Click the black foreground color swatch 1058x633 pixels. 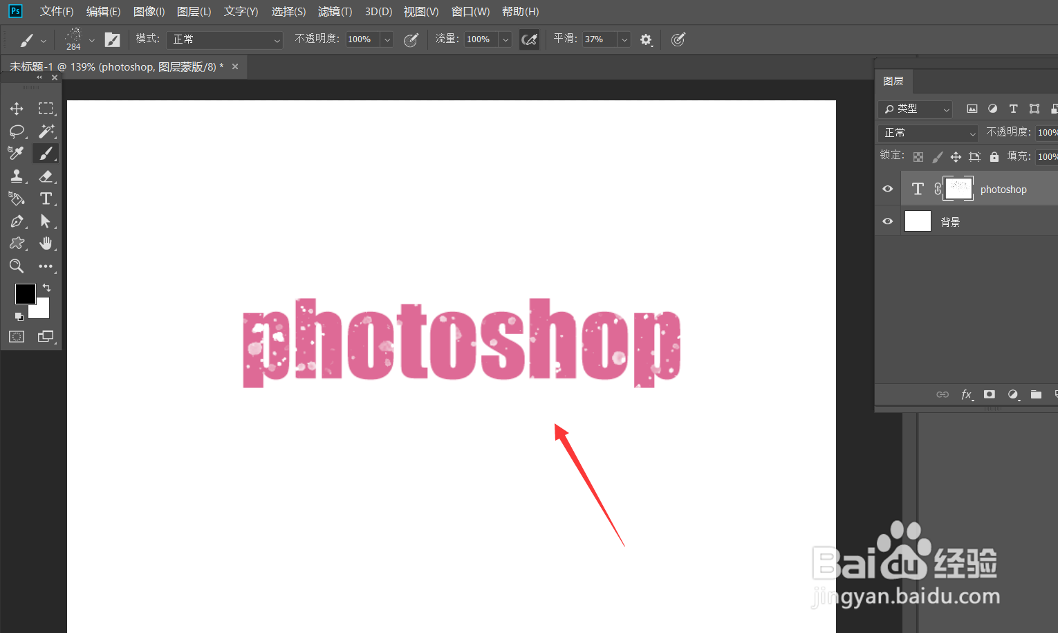(x=24, y=293)
